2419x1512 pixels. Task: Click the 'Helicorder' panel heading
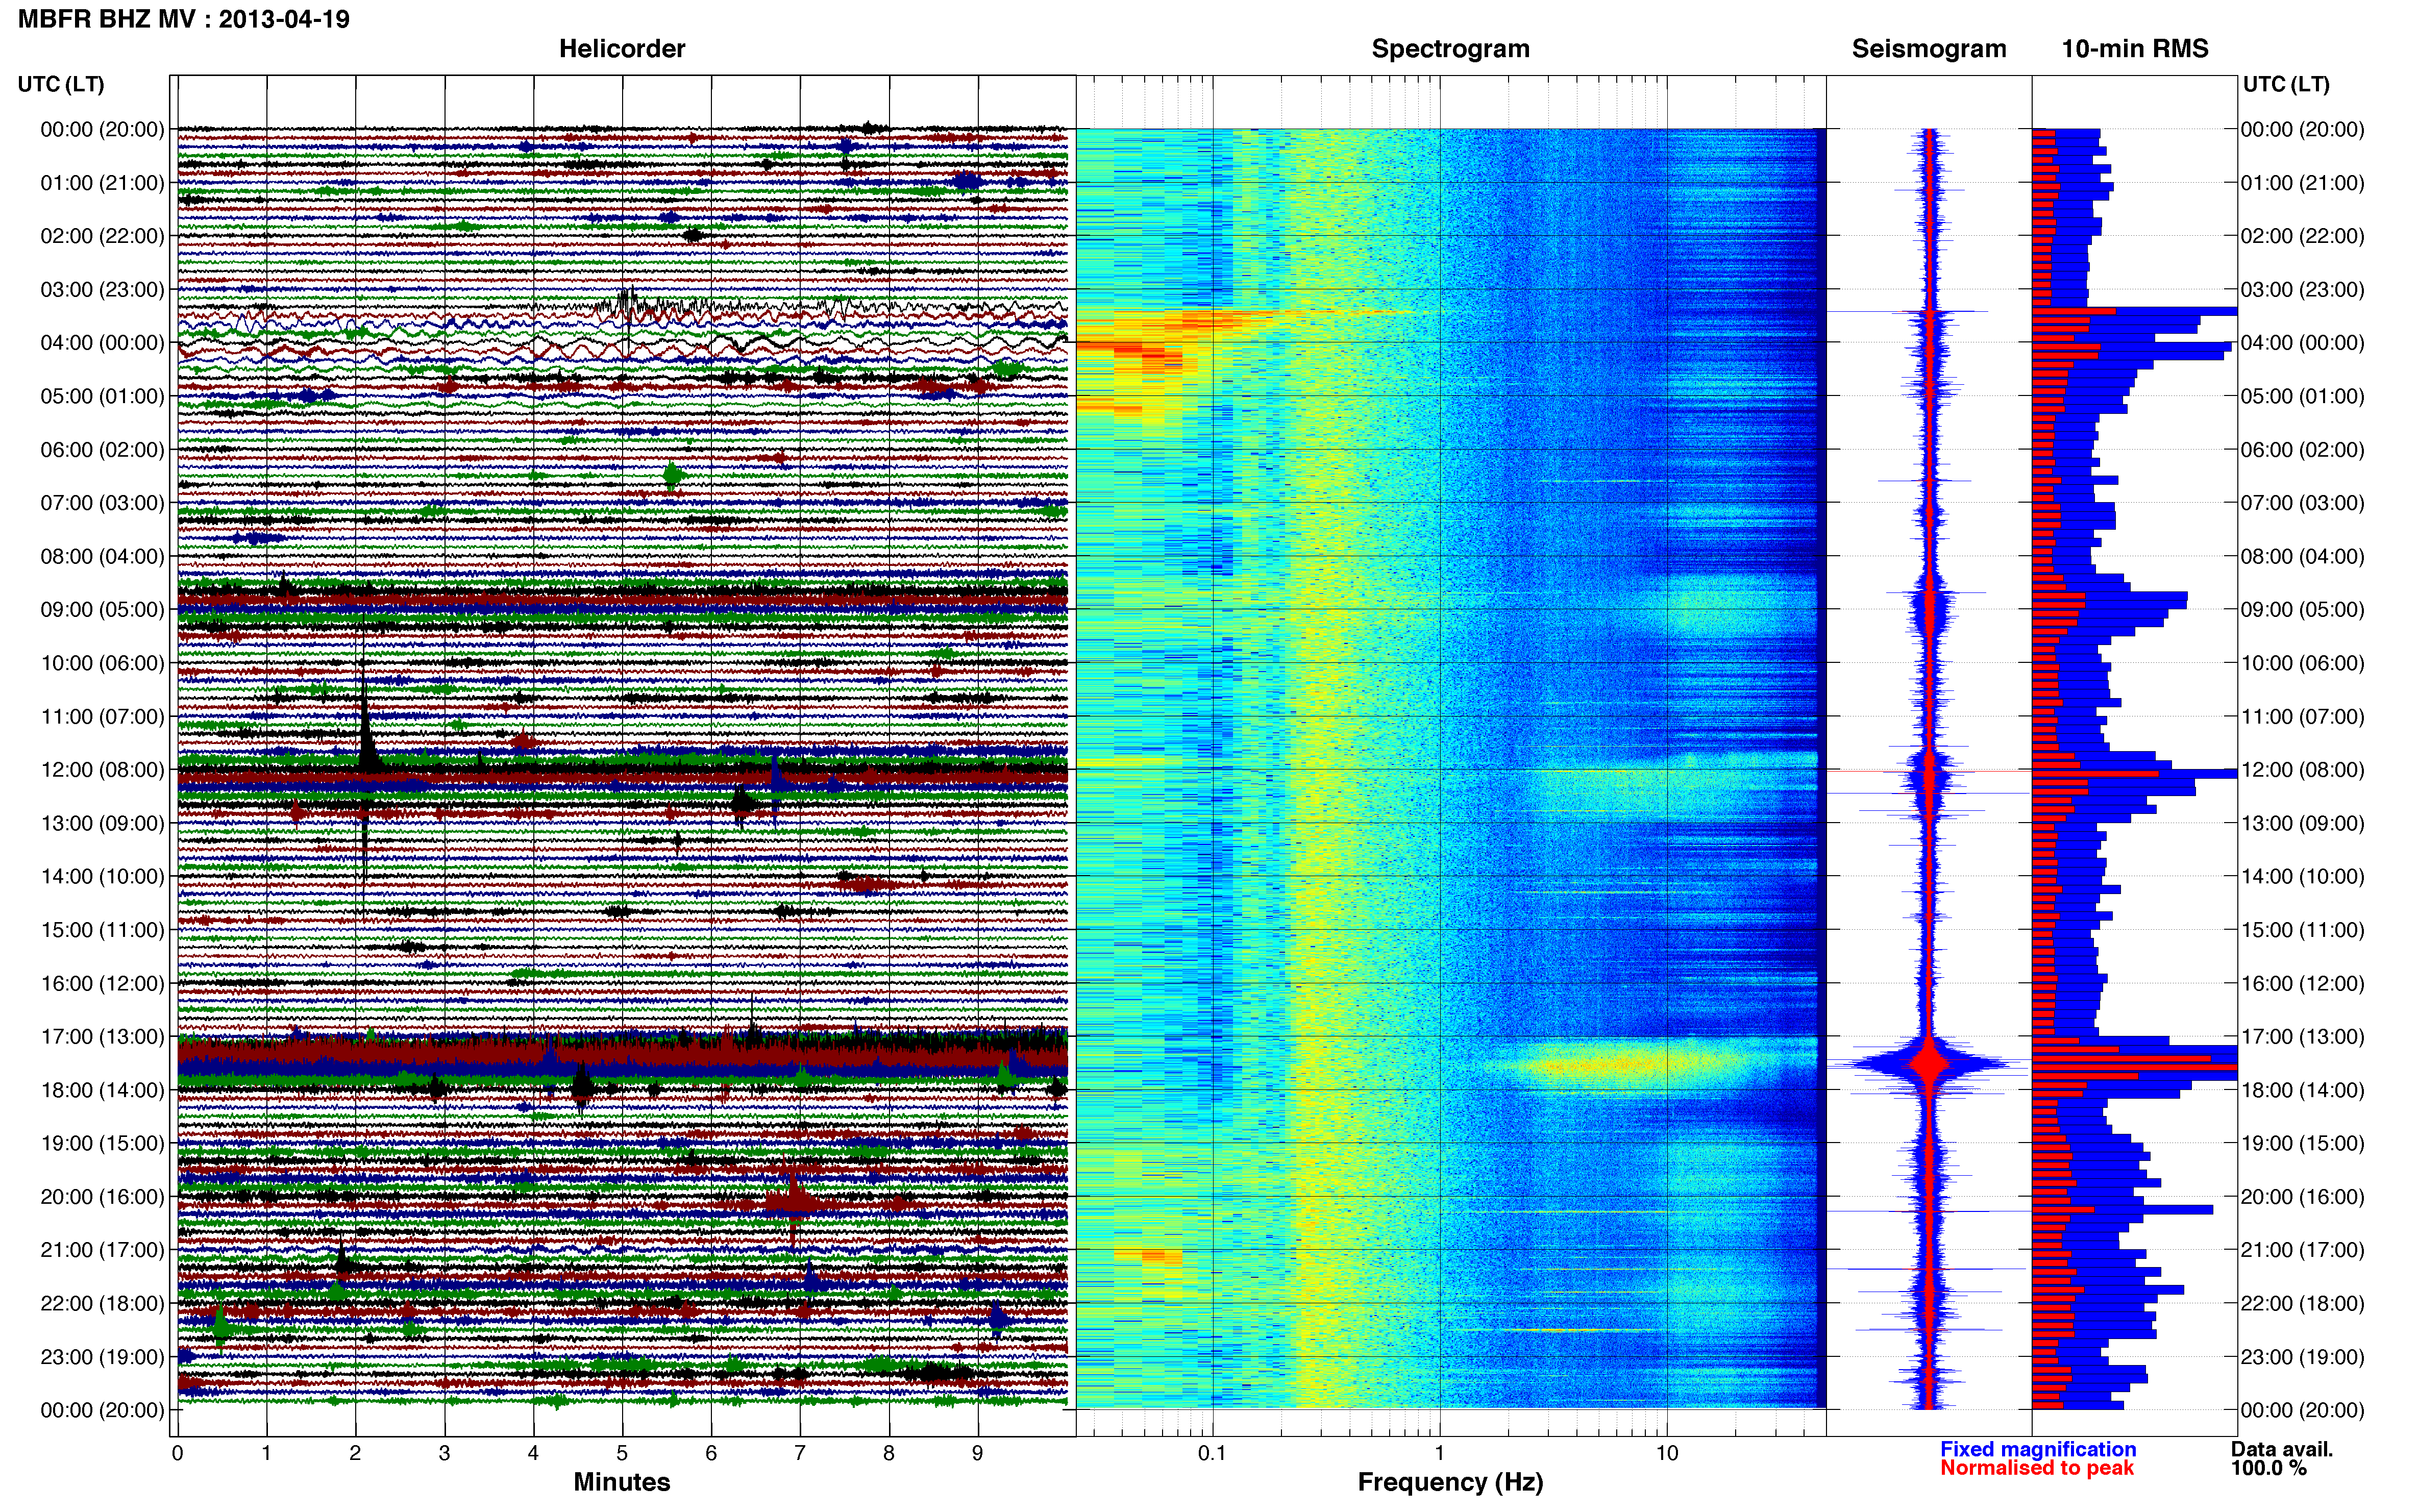(x=621, y=48)
